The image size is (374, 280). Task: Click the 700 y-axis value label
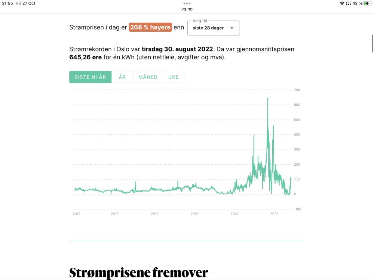tap(297, 90)
